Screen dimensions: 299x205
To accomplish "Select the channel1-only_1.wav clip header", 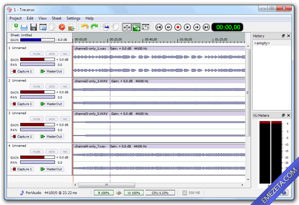I will click(x=159, y=49).
